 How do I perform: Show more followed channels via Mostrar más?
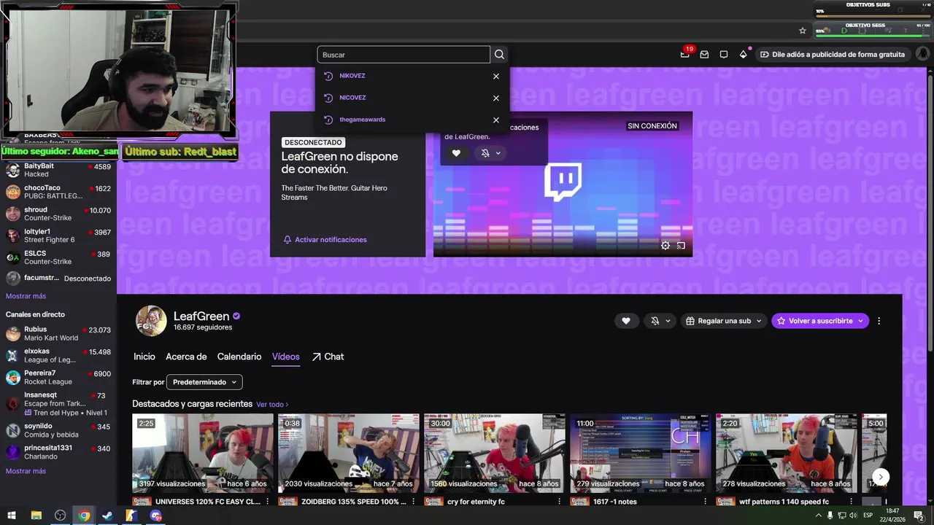(x=26, y=296)
